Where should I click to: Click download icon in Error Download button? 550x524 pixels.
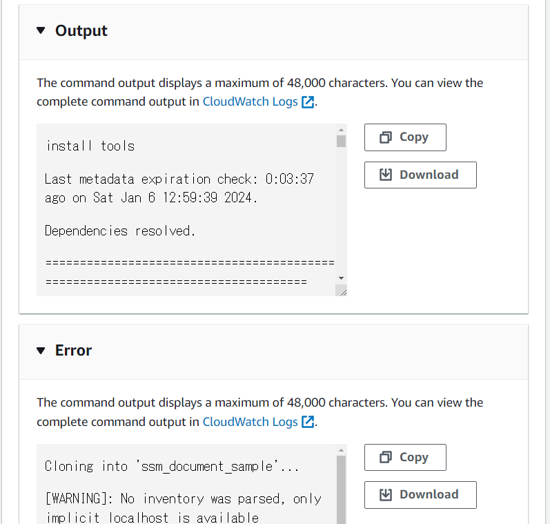(386, 494)
